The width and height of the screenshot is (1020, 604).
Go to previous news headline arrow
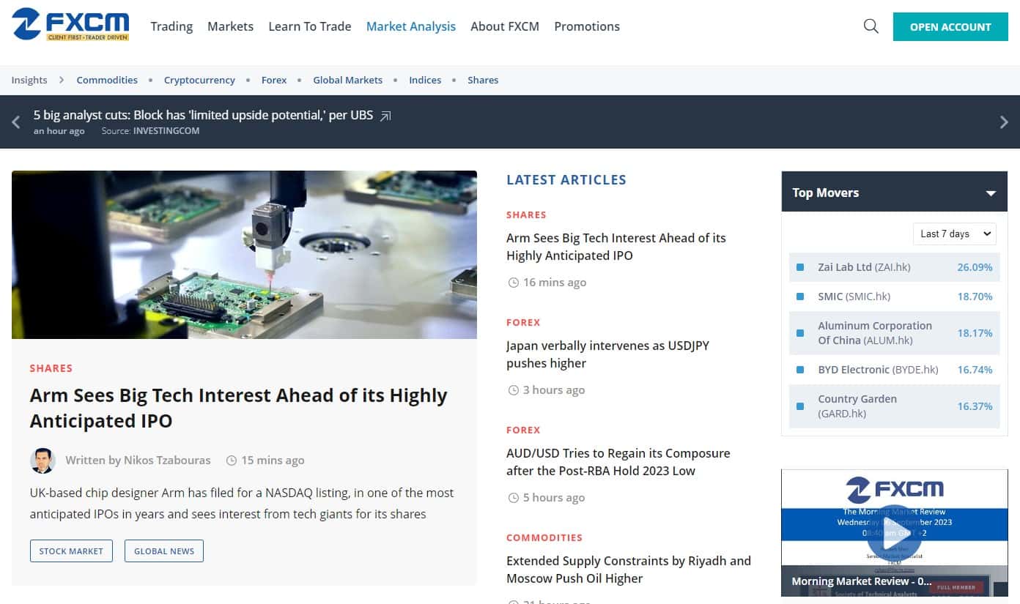tap(15, 122)
